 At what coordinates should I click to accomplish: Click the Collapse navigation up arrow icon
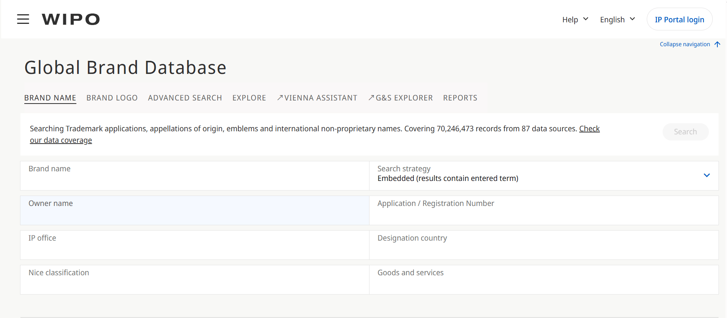[717, 44]
